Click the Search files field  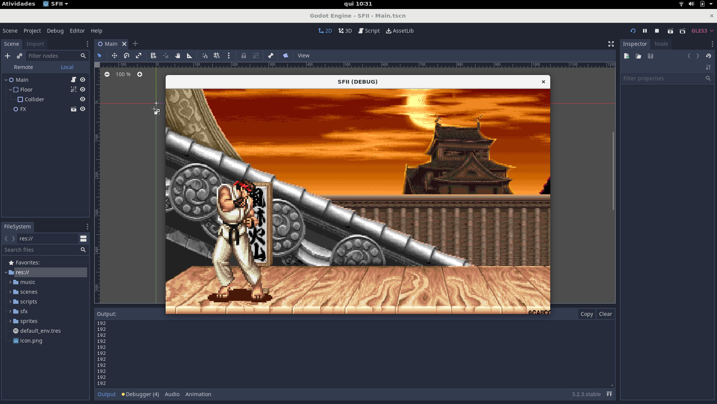click(45, 250)
